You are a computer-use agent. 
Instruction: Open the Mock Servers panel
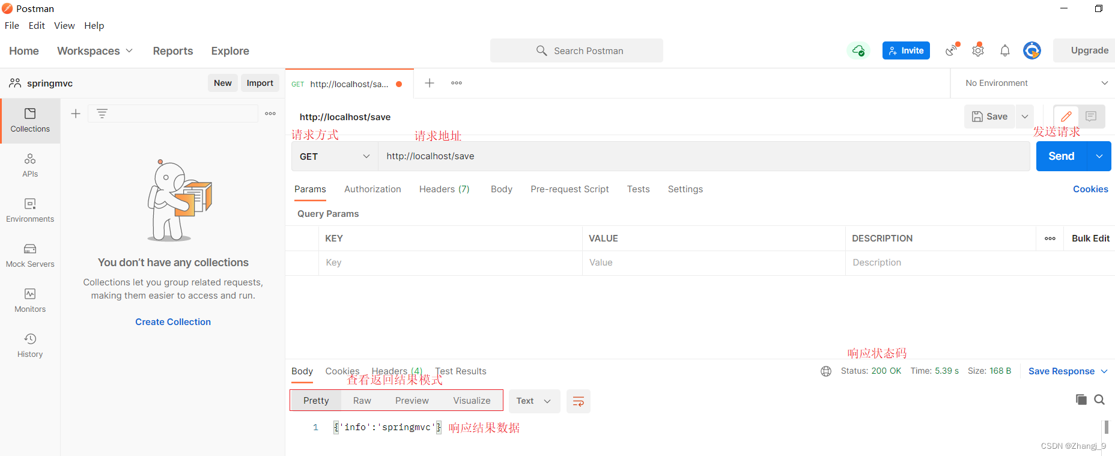[x=30, y=256]
